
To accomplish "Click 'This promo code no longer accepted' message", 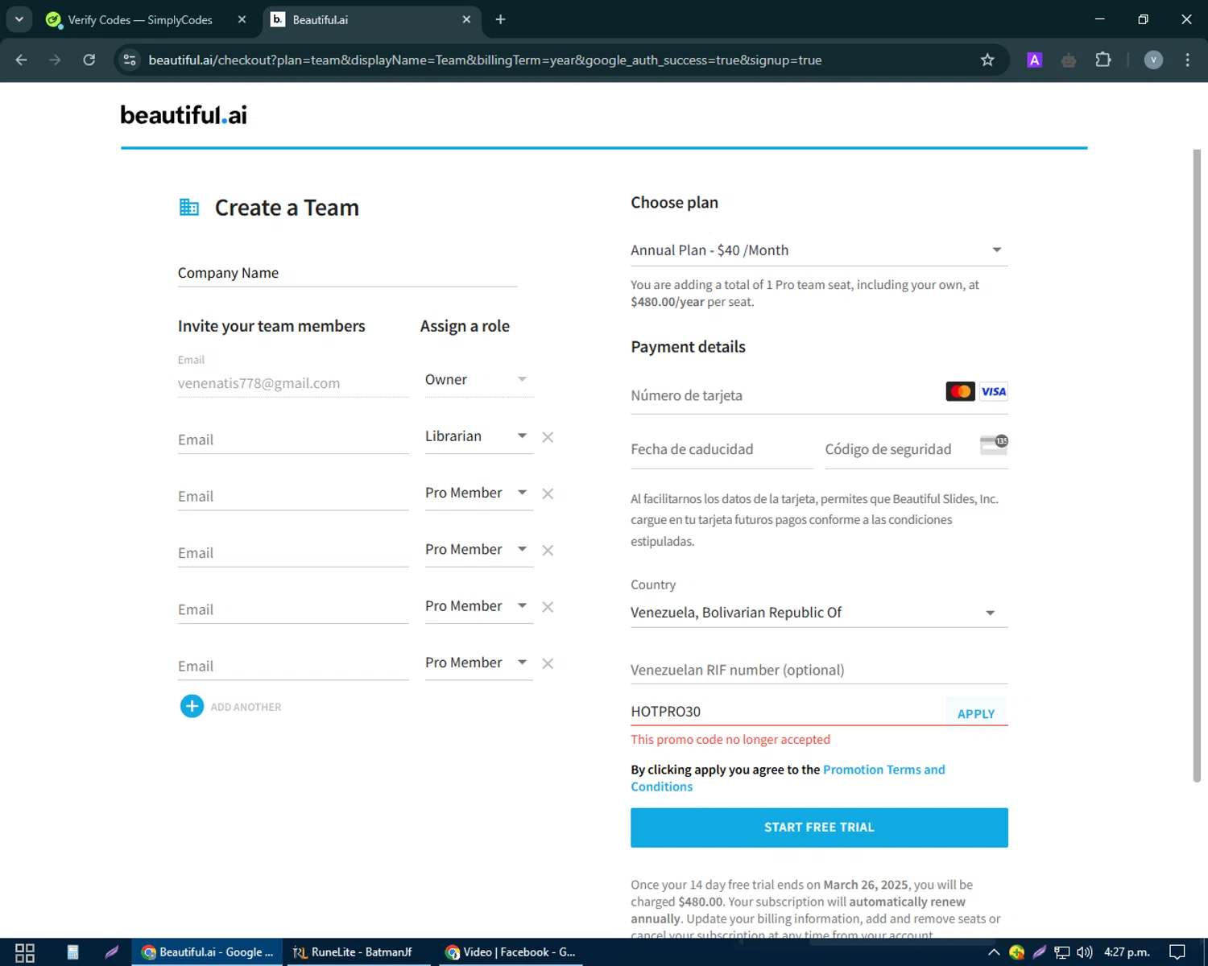I will point(730,739).
